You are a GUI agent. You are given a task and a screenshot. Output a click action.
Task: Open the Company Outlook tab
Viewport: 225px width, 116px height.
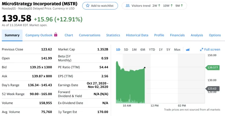(x=39, y=35)
